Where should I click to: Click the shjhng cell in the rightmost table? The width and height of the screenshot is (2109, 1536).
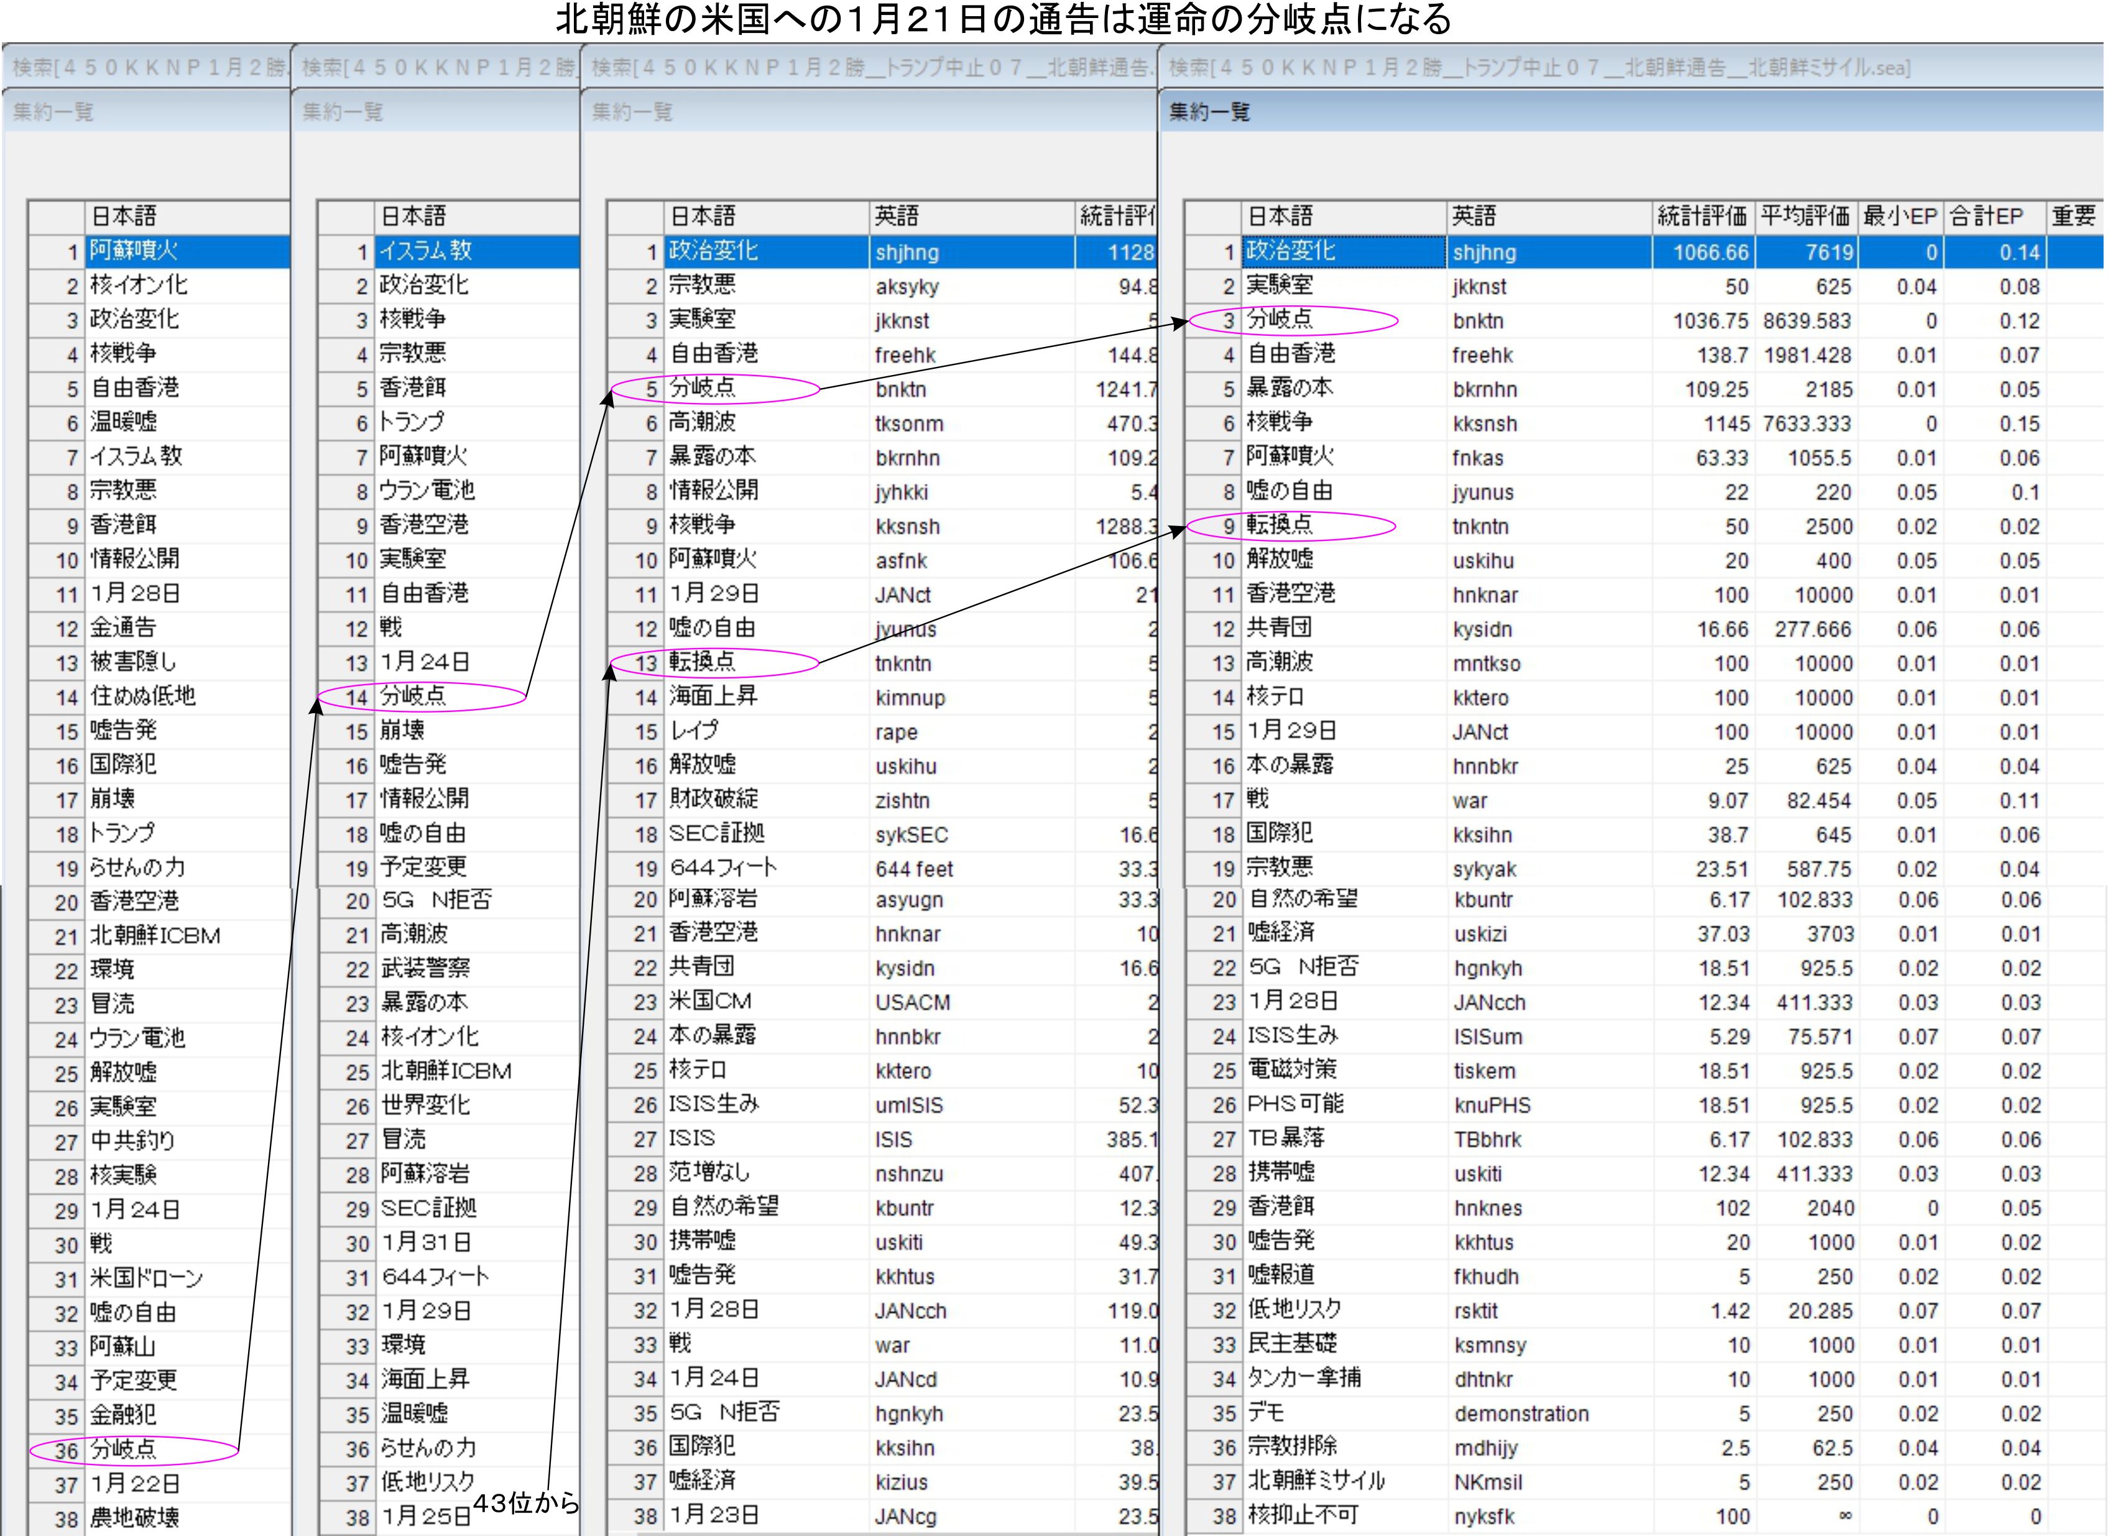point(1485,252)
